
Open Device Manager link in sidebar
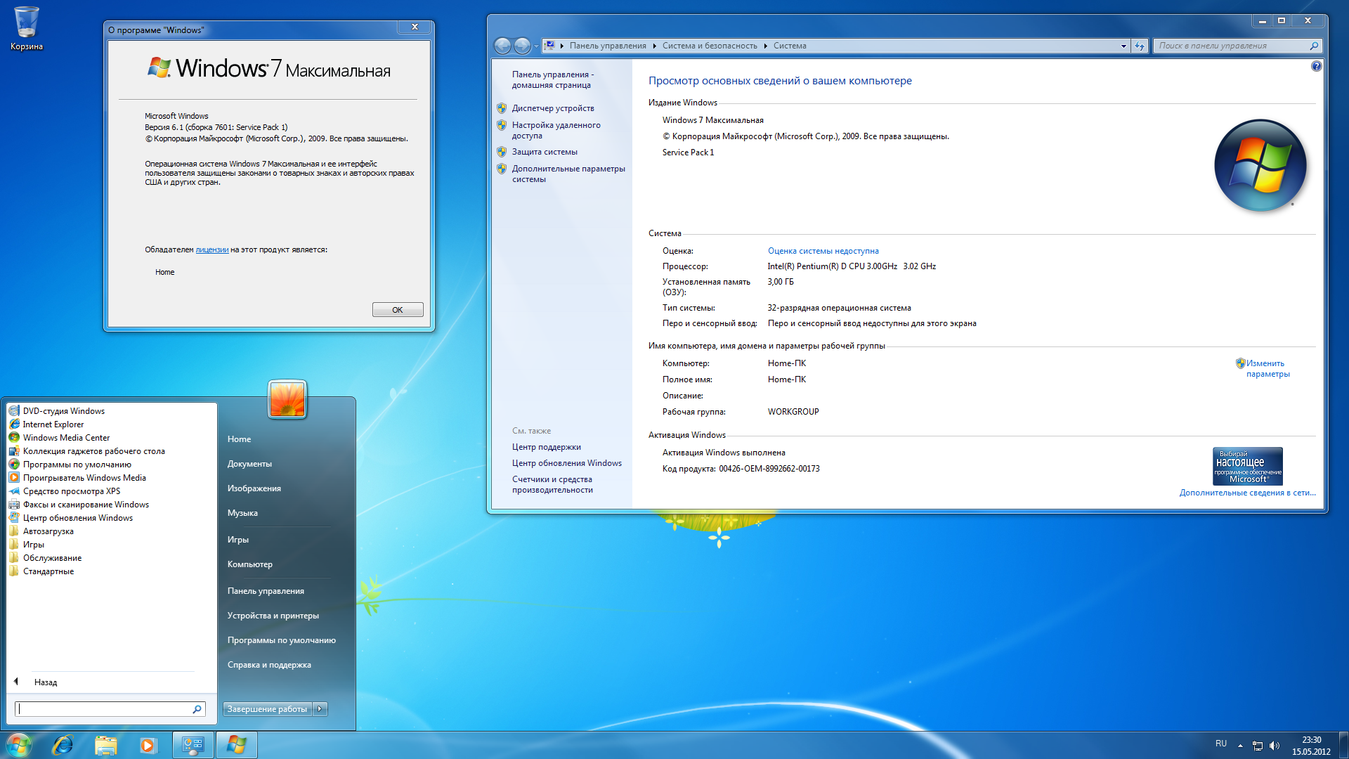(x=552, y=108)
